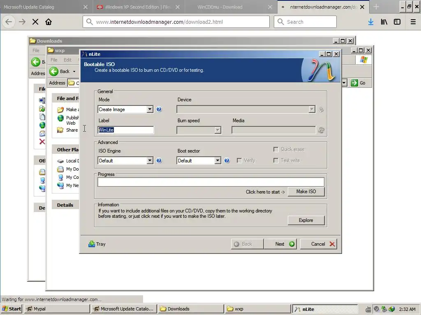421x315 pixels.
Task: Click Go arrow in wxp address bar
Action: tap(354, 83)
